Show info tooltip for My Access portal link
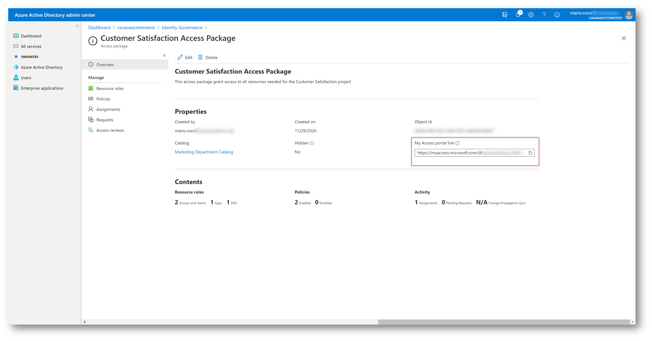 458,143
